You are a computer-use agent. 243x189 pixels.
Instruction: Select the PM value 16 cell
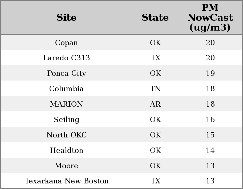210,120
